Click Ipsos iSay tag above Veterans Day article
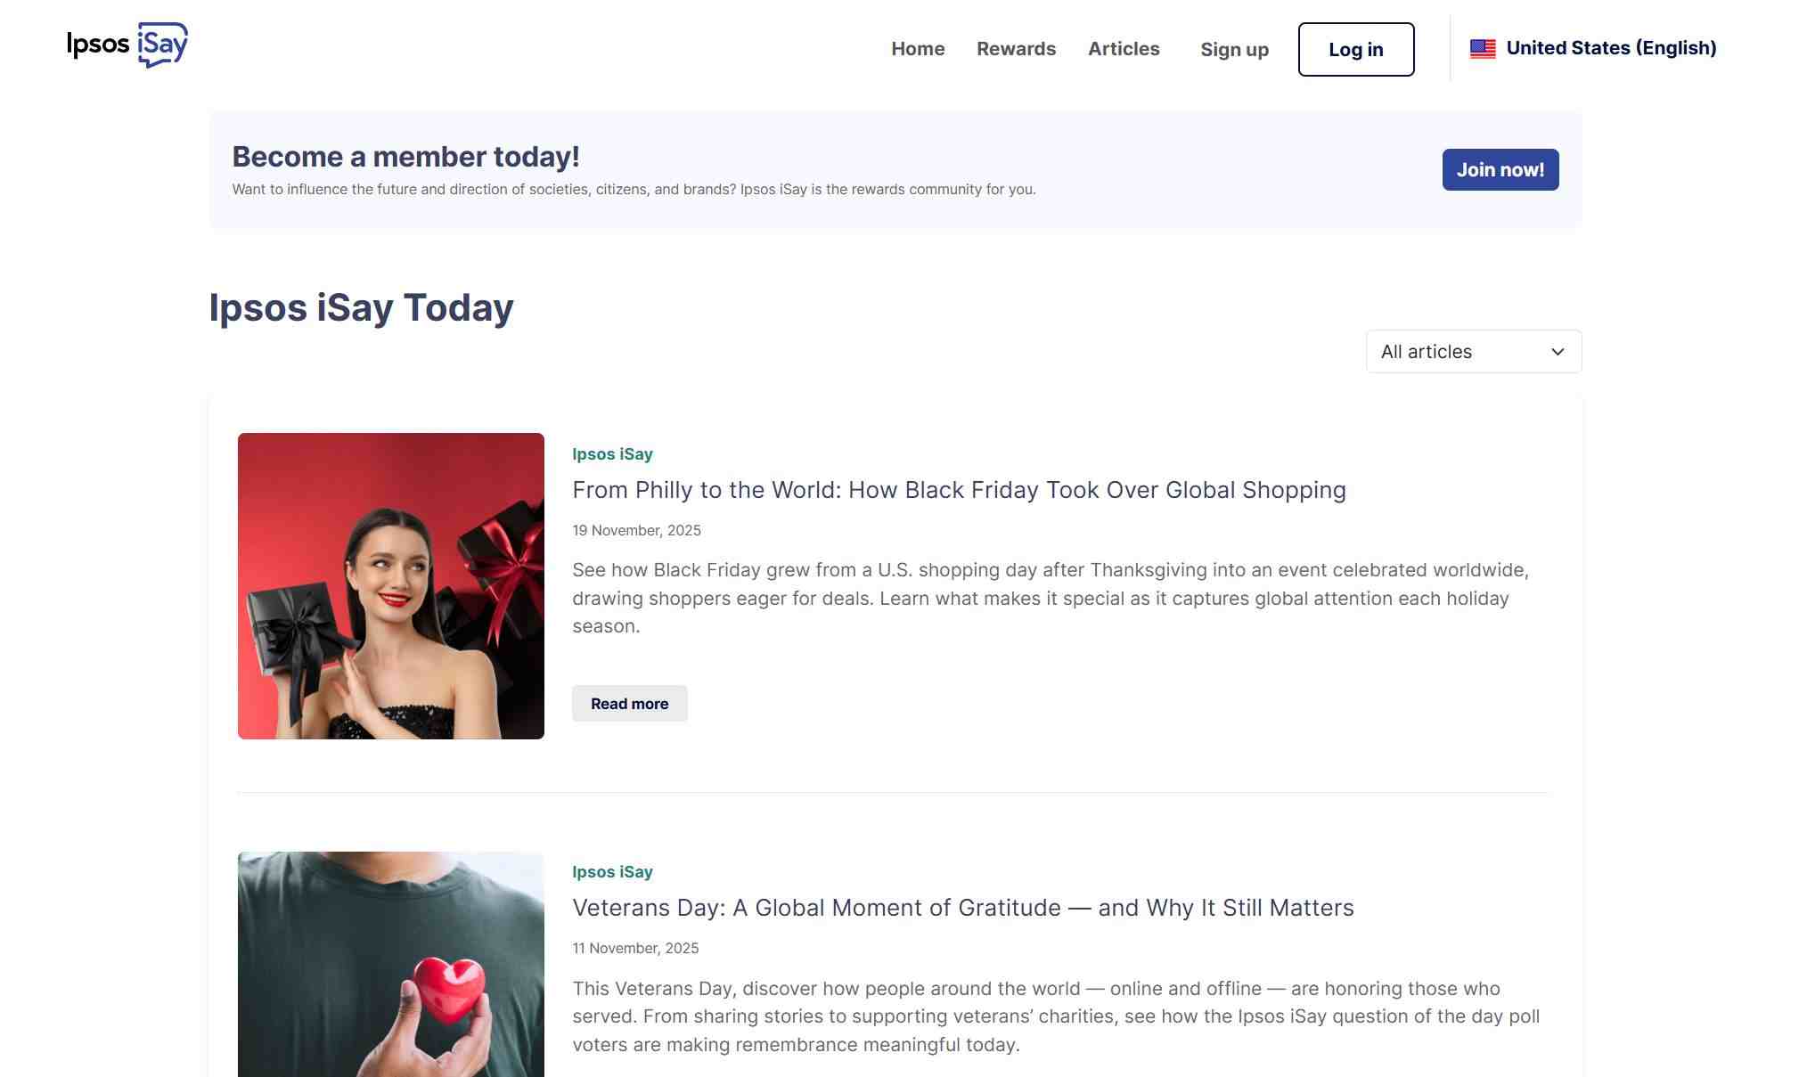Image resolution: width=1807 pixels, height=1077 pixels. pos(612,872)
